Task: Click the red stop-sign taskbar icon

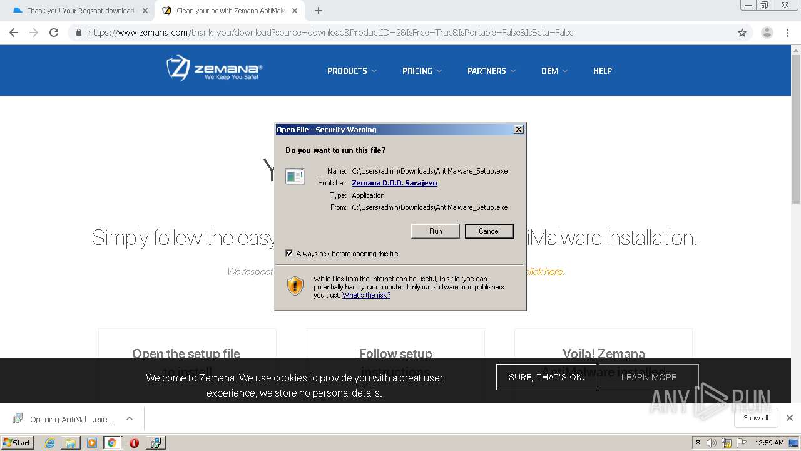Action: (134, 443)
